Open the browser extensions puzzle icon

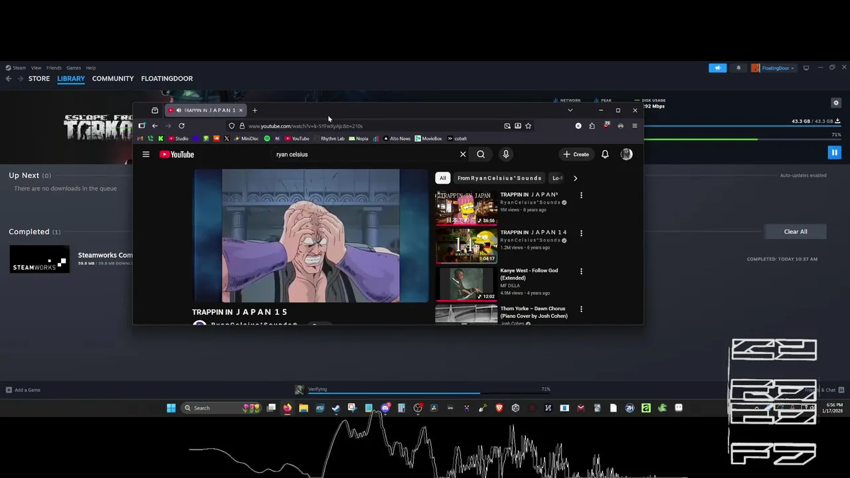592,125
